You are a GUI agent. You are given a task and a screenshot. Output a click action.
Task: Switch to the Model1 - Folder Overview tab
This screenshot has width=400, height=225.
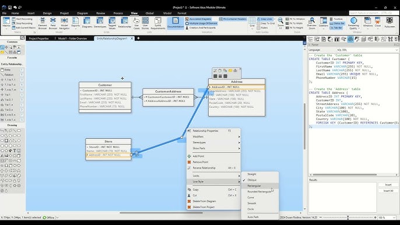coord(72,38)
